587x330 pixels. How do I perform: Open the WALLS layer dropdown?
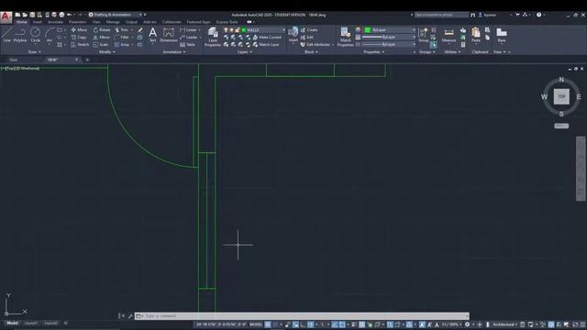coord(283,30)
